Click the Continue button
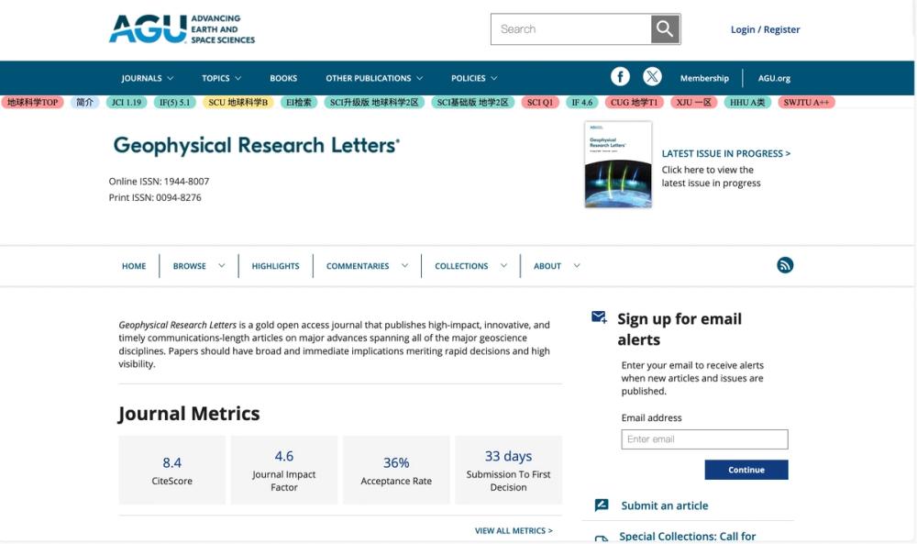Image resolution: width=917 pixels, height=544 pixels. pyautogui.click(x=746, y=470)
